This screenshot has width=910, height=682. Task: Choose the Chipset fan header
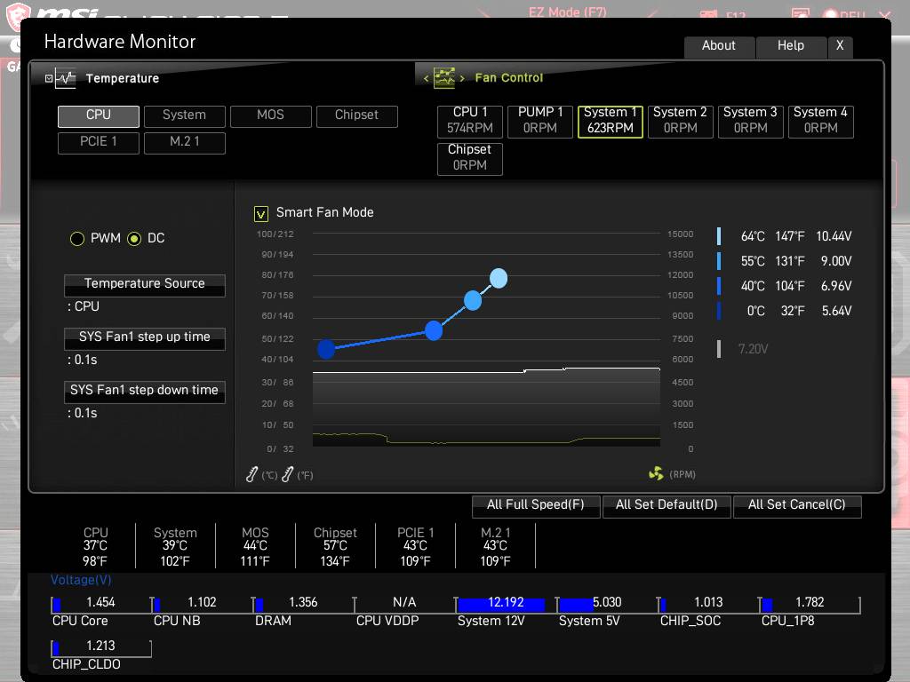470,158
